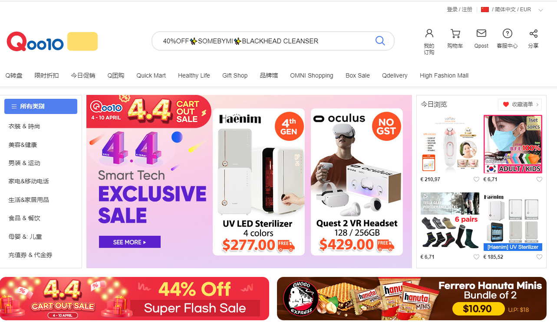Open the Qpost envelope icon

click(481, 33)
